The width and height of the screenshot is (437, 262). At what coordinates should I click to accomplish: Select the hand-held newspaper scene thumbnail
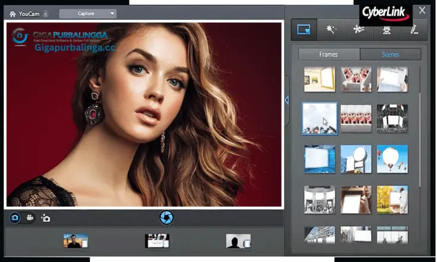pyautogui.click(x=392, y=80)
